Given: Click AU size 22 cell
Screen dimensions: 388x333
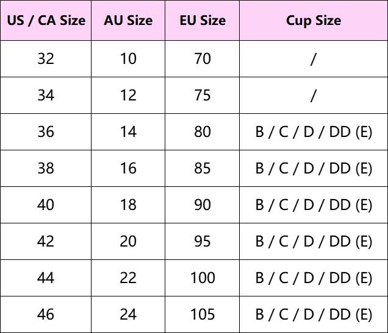Looking at the screenshot, I should click(128, 278).
